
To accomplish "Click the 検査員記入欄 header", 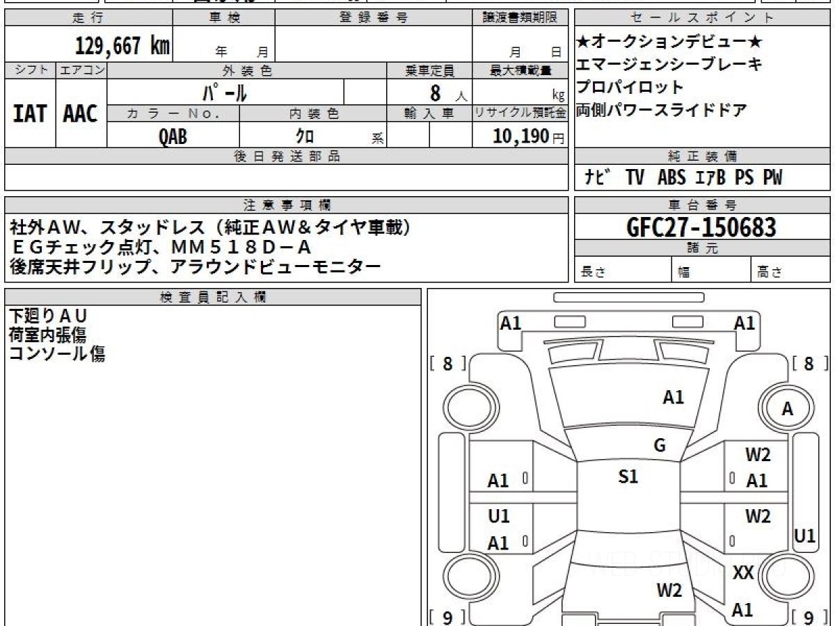I will pos(213,297).
